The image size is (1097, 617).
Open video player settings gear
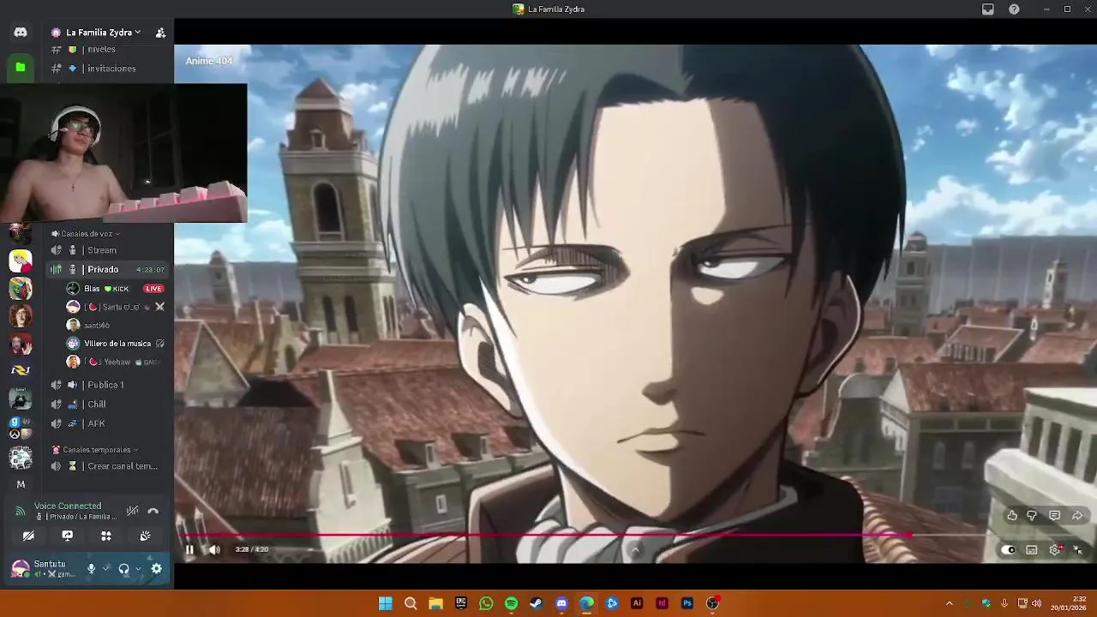coord(1055,550)
